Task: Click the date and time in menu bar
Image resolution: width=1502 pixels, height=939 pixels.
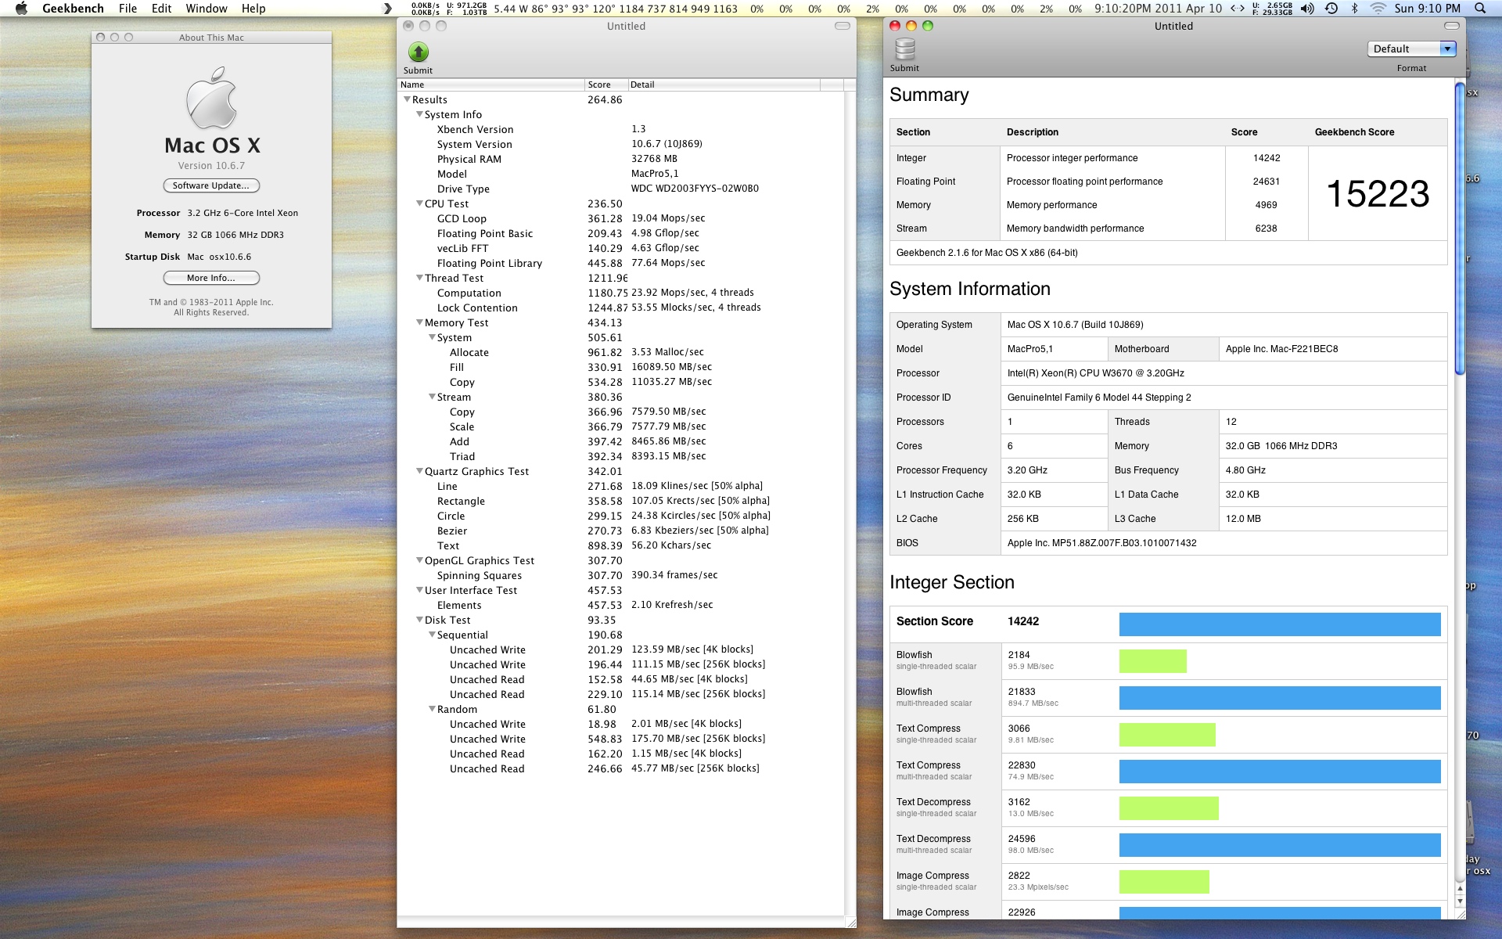Action: pos(1428,9)
